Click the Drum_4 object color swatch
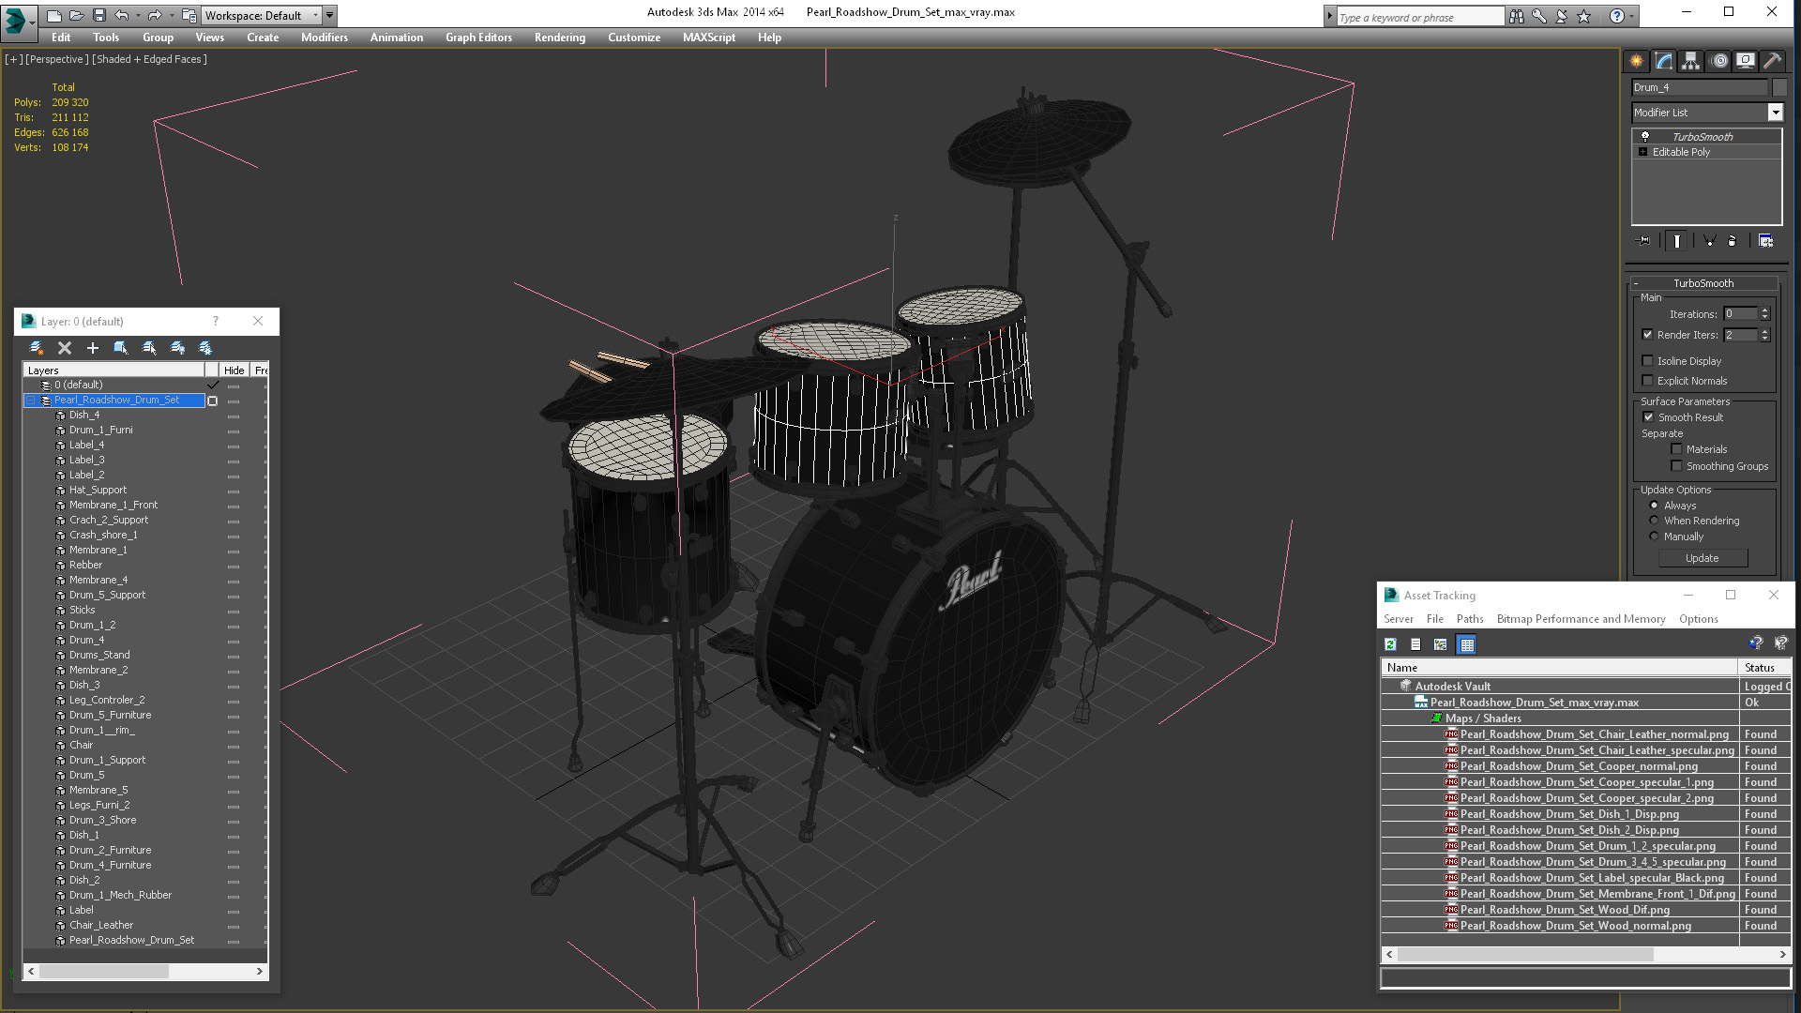The image size is (1801, 1013). tap(1779, 87)
